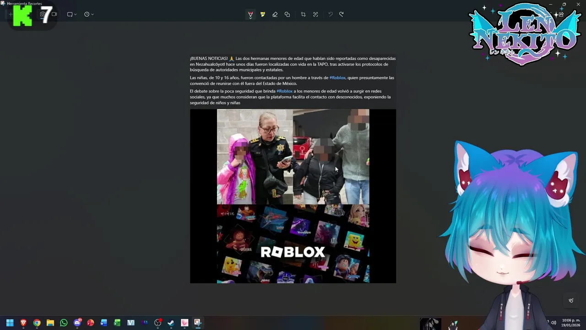The width and height of the screenshot is (586, 330).
Task: Open WhatsApp from taskbar
Action: tap(64, 323)
